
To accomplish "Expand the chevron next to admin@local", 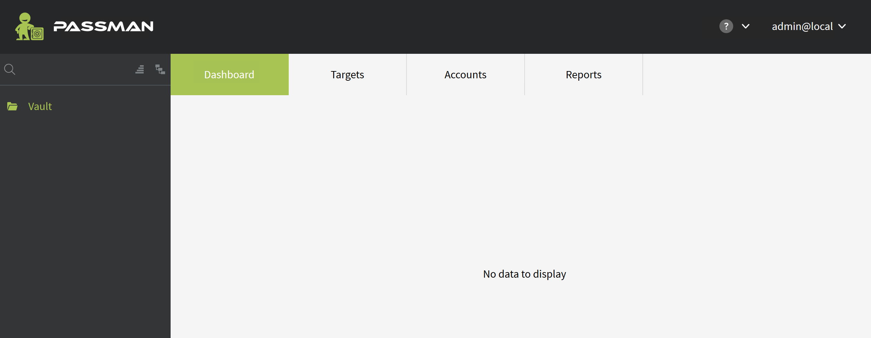I will 842,26.
